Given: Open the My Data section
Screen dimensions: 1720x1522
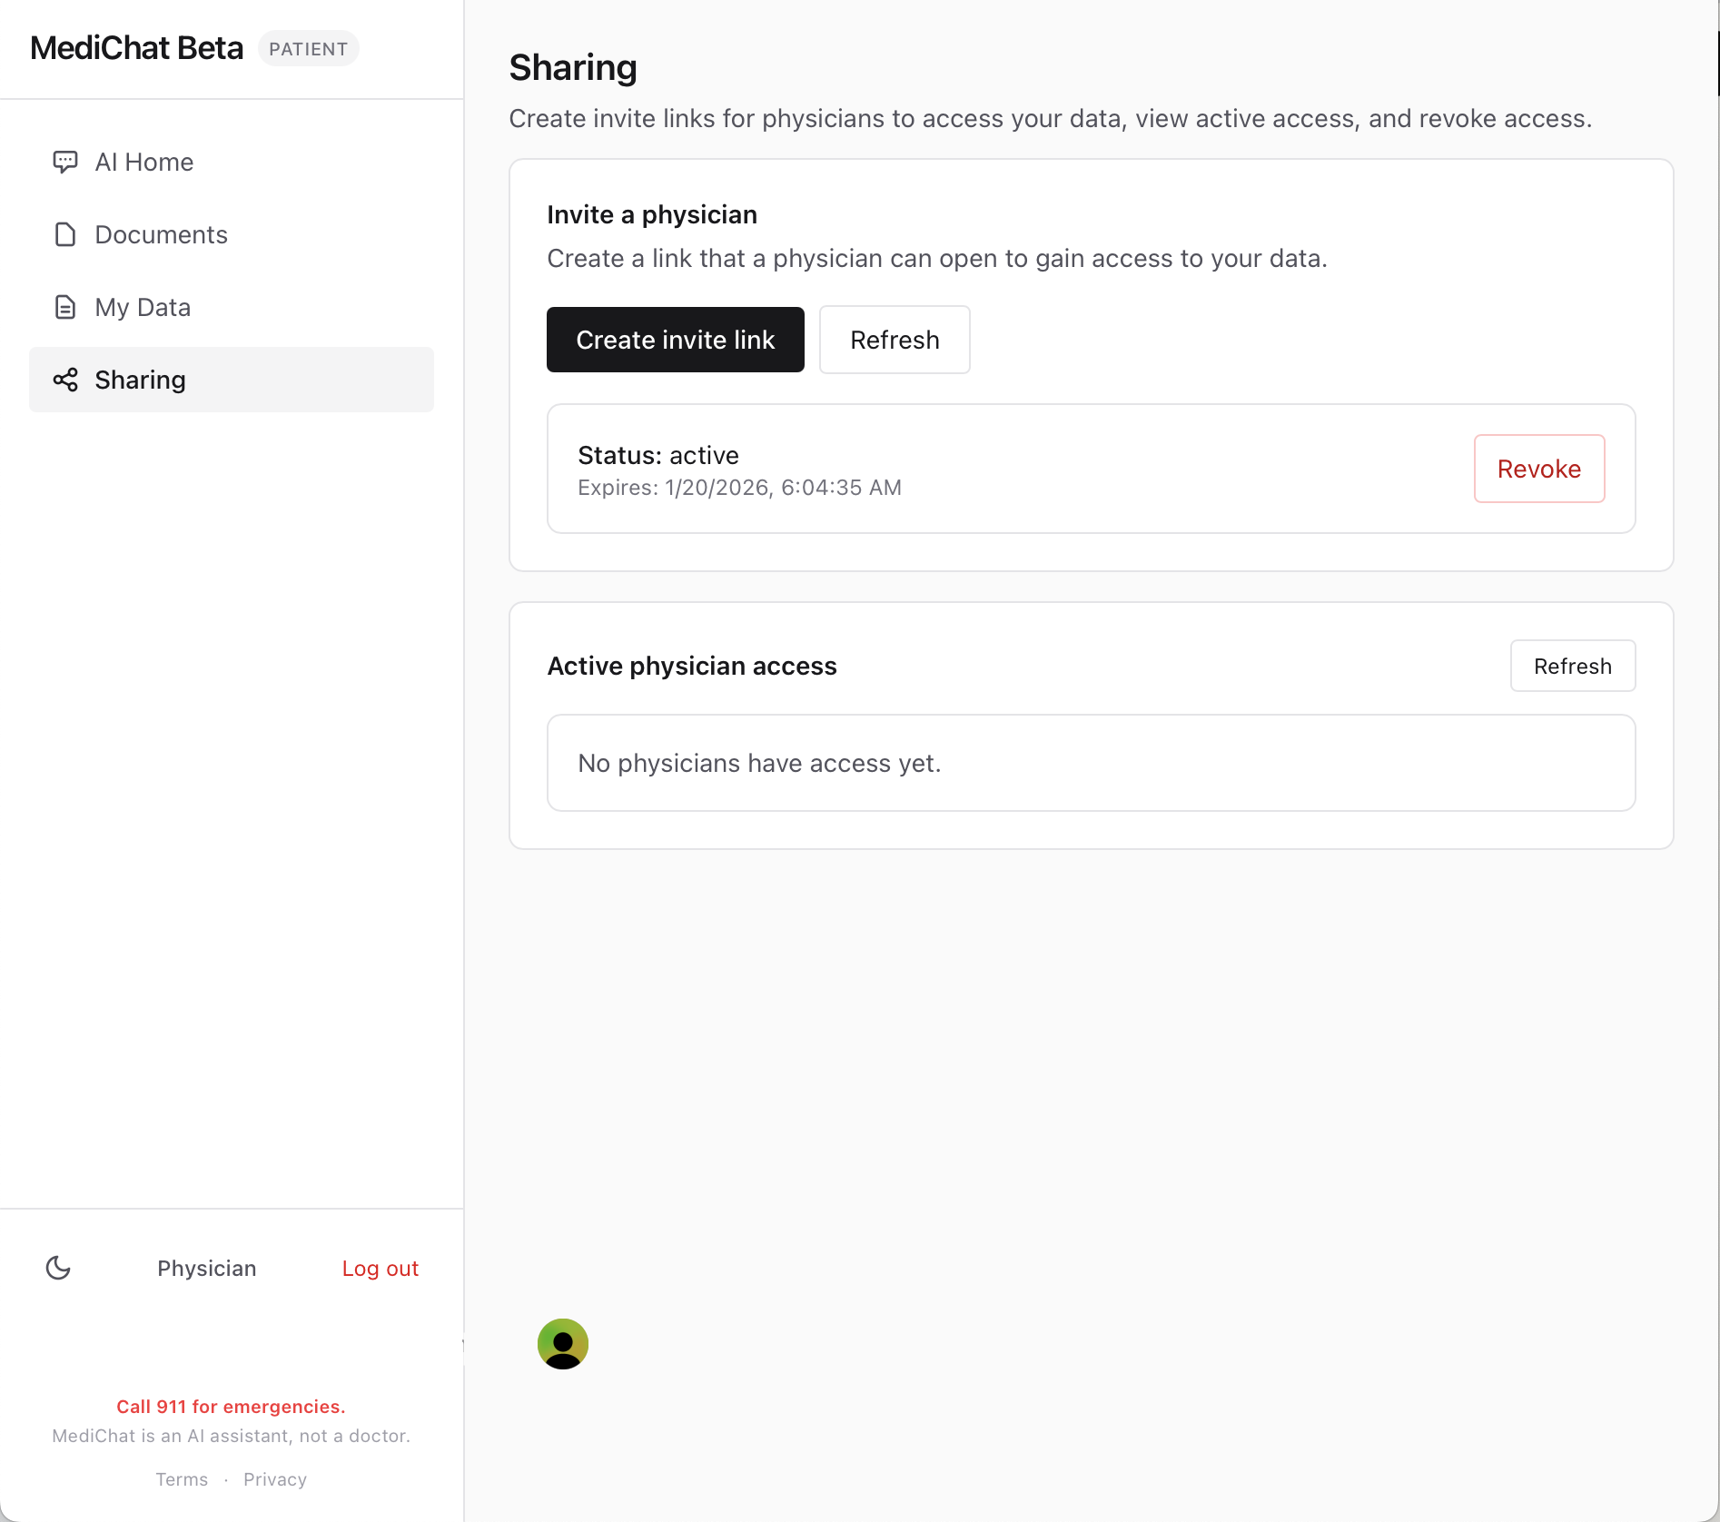Looking at the screenshot, I should pos(143,307).
